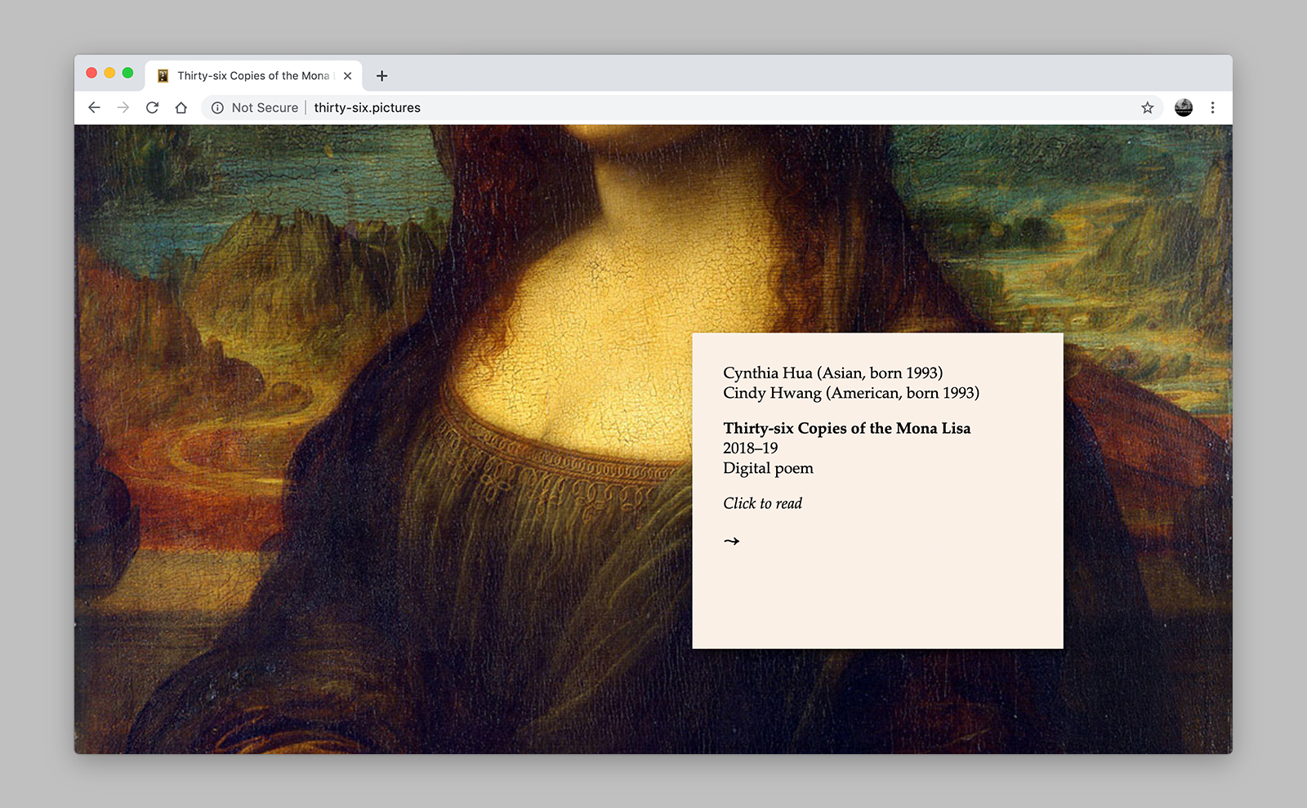
Task: View site info via Not Secure icon
Action: [218, 108]
